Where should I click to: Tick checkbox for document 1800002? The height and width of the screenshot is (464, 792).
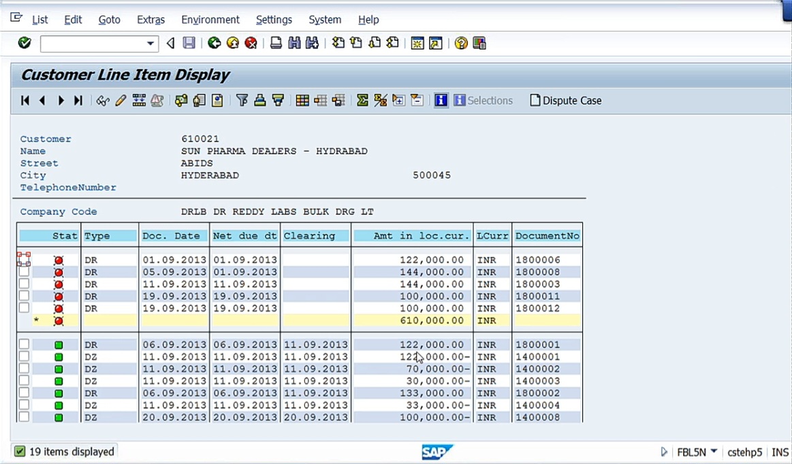click(24, 393)
